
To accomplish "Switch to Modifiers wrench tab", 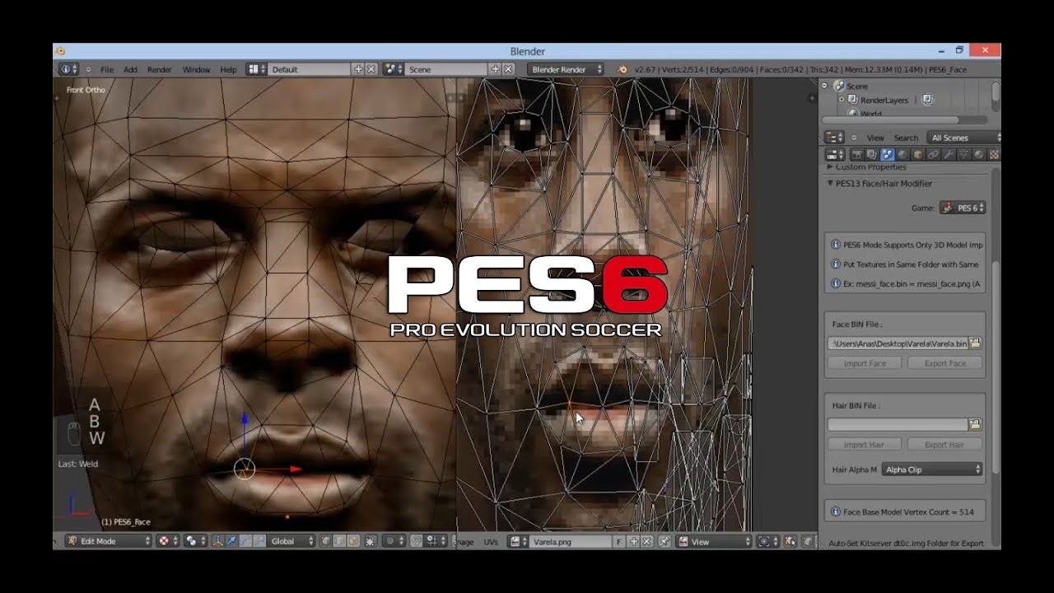I will [x=949, y=154].
